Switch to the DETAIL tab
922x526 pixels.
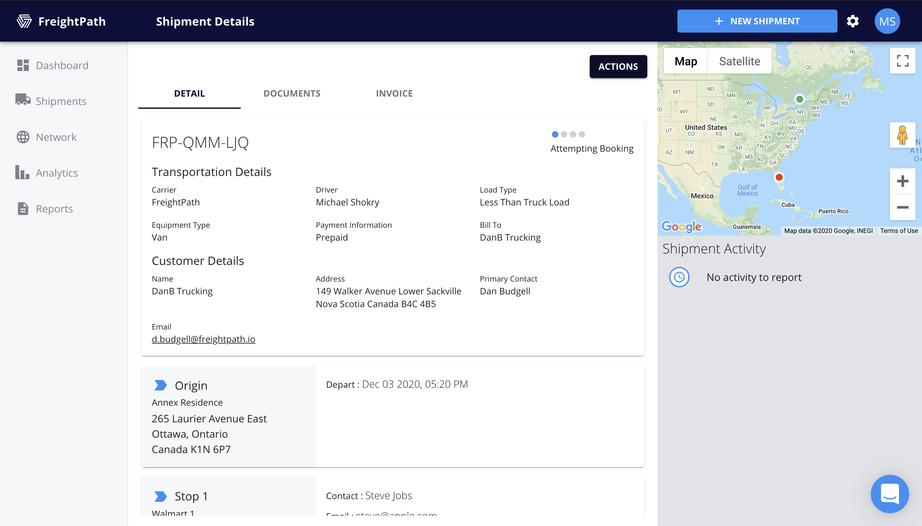[x=190, y=93]
